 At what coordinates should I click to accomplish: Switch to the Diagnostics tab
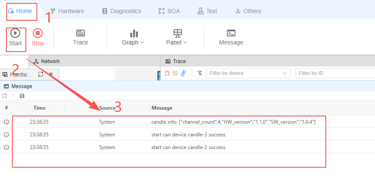tap(121, 11)
